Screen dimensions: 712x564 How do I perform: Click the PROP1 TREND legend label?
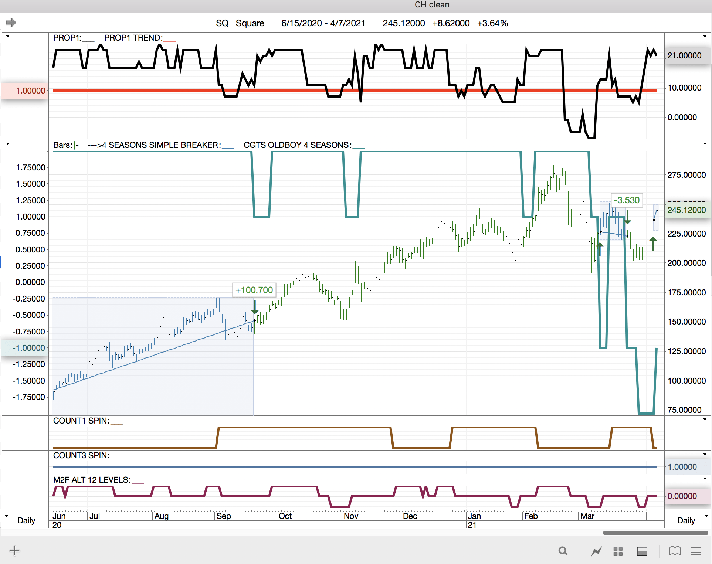tap(133, 38)
